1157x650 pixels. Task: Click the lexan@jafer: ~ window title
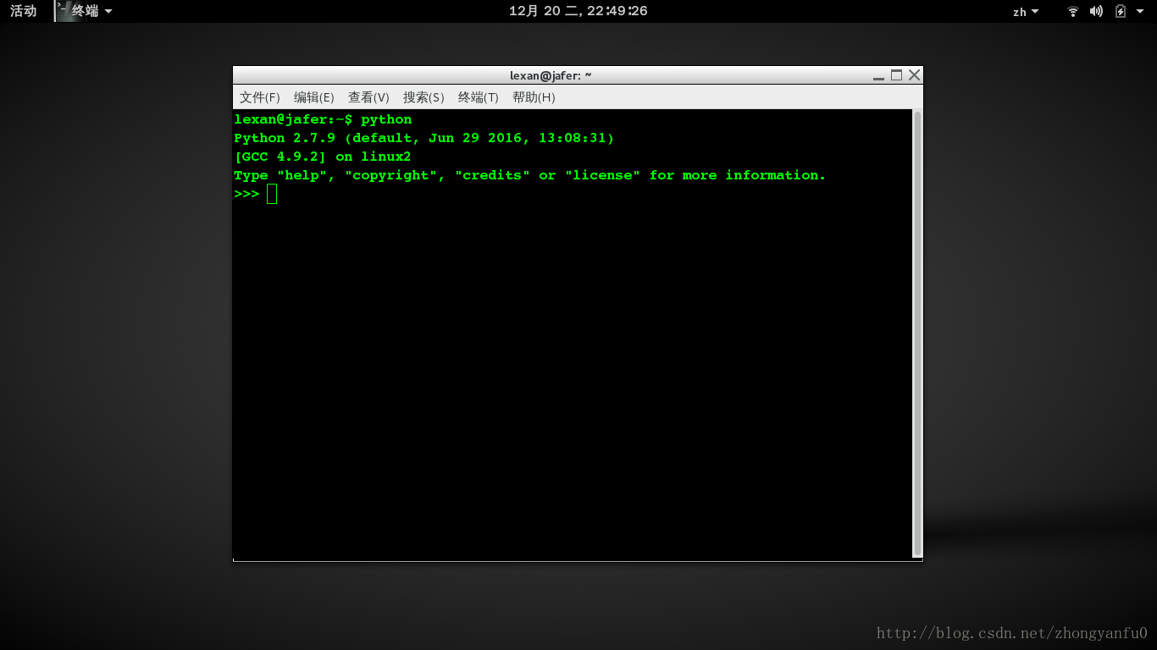(x=551, y=75)
